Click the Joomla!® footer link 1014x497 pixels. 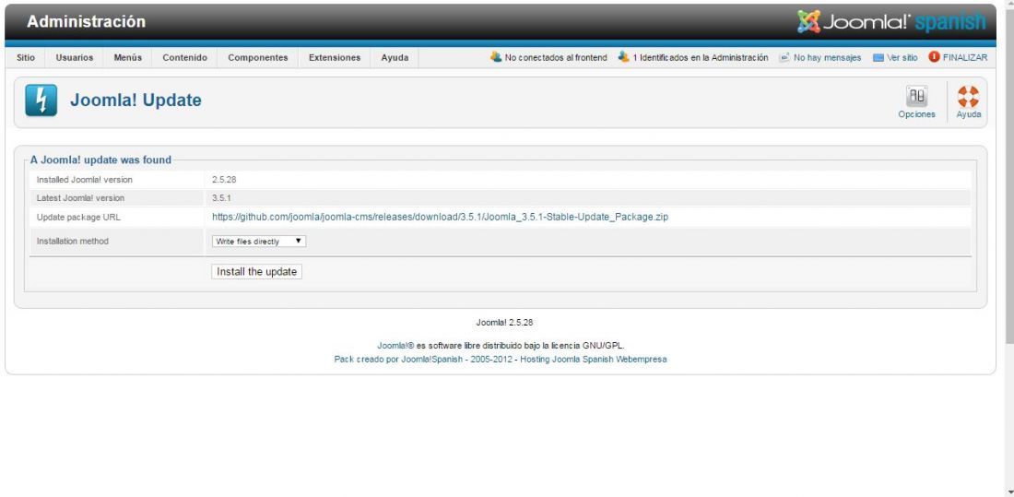point(395,346)
